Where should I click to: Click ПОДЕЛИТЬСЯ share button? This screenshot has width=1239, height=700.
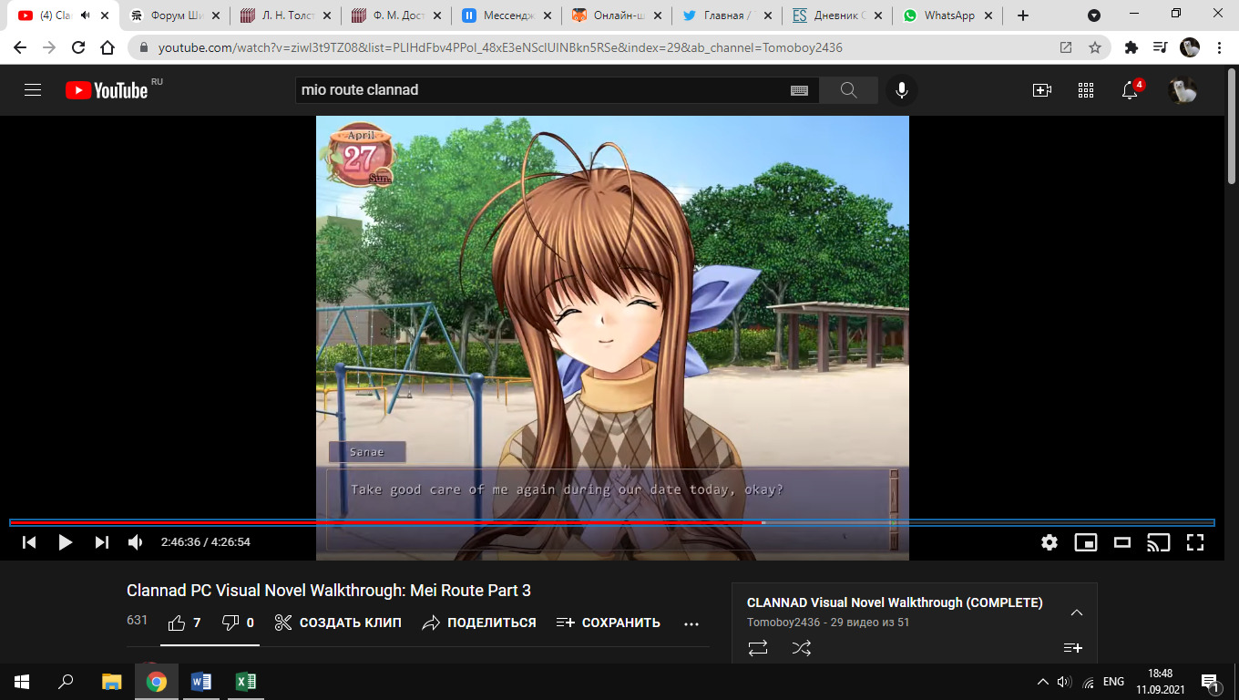479,623
